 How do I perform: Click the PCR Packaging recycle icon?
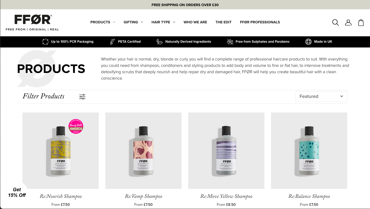pyautogui.click(x=45, y=42)
